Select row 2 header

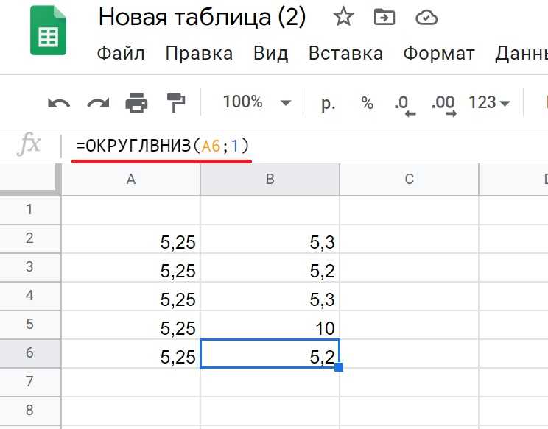29,238
